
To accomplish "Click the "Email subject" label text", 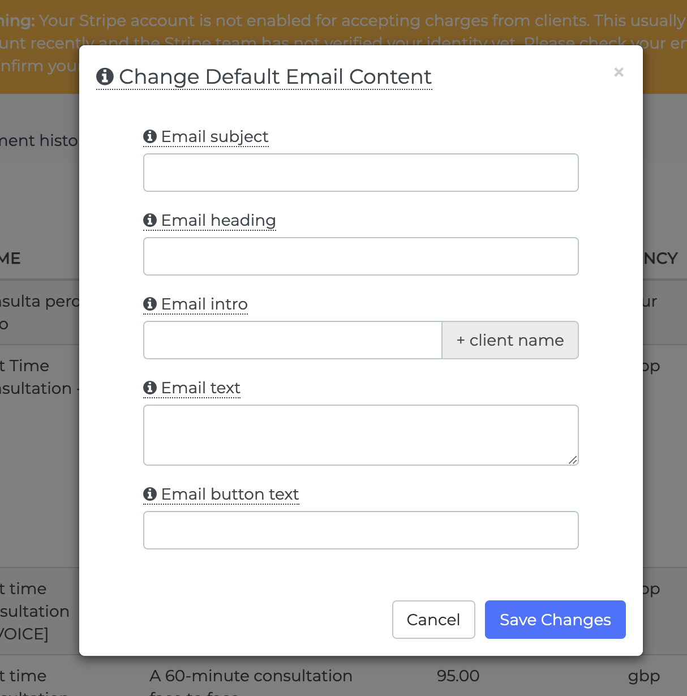I will click(x=214, y=136).
